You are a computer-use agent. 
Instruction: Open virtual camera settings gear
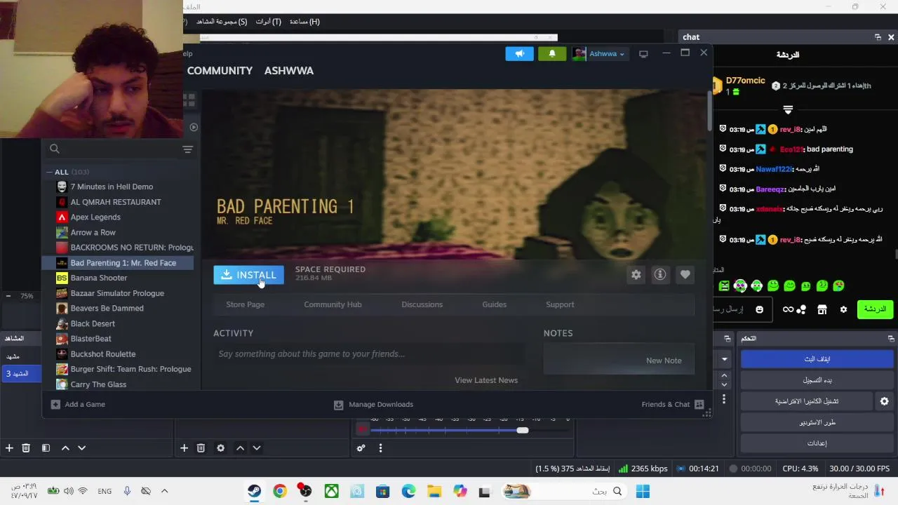(x=884, y=401)
